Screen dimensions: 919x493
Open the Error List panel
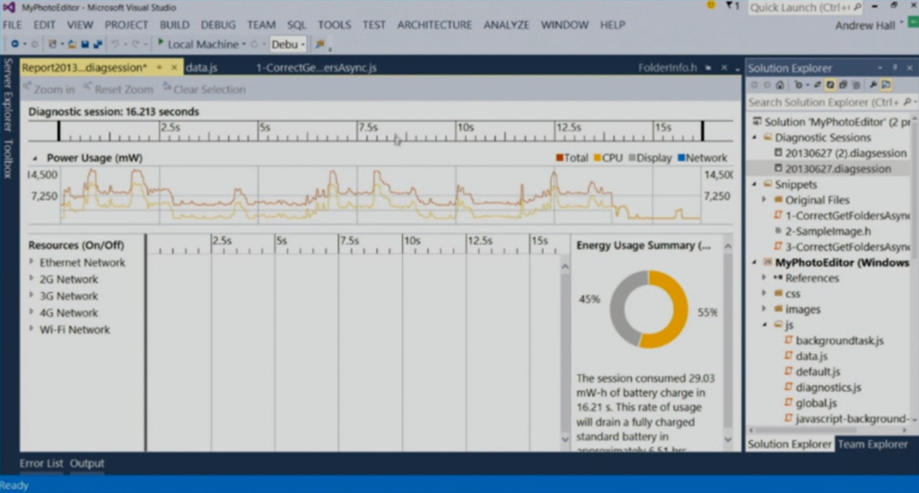coord(41,463)
